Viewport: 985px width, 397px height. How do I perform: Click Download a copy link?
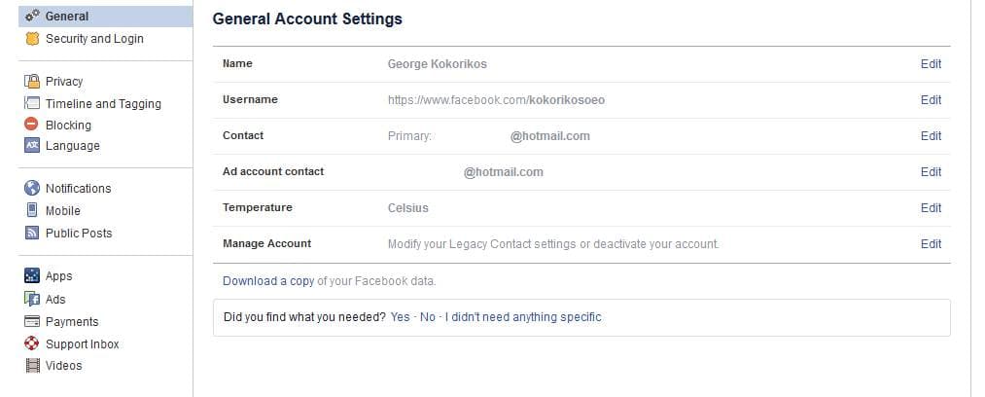(x=268, y=281)
